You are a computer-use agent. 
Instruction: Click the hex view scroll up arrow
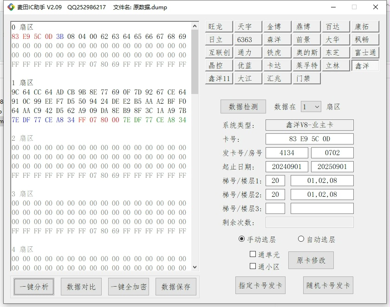click(x=195, y=26)
